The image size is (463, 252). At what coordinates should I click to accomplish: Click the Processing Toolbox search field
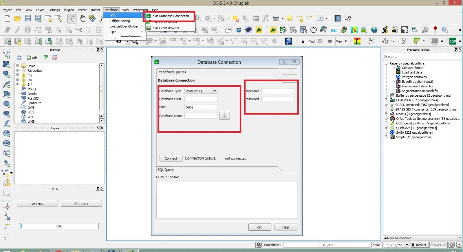[422, 56]
